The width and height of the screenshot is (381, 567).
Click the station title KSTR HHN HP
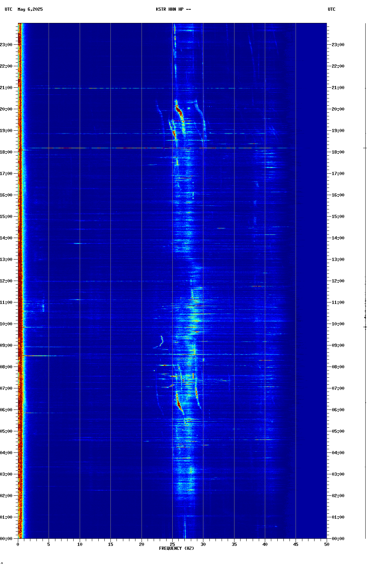[170, 9]
